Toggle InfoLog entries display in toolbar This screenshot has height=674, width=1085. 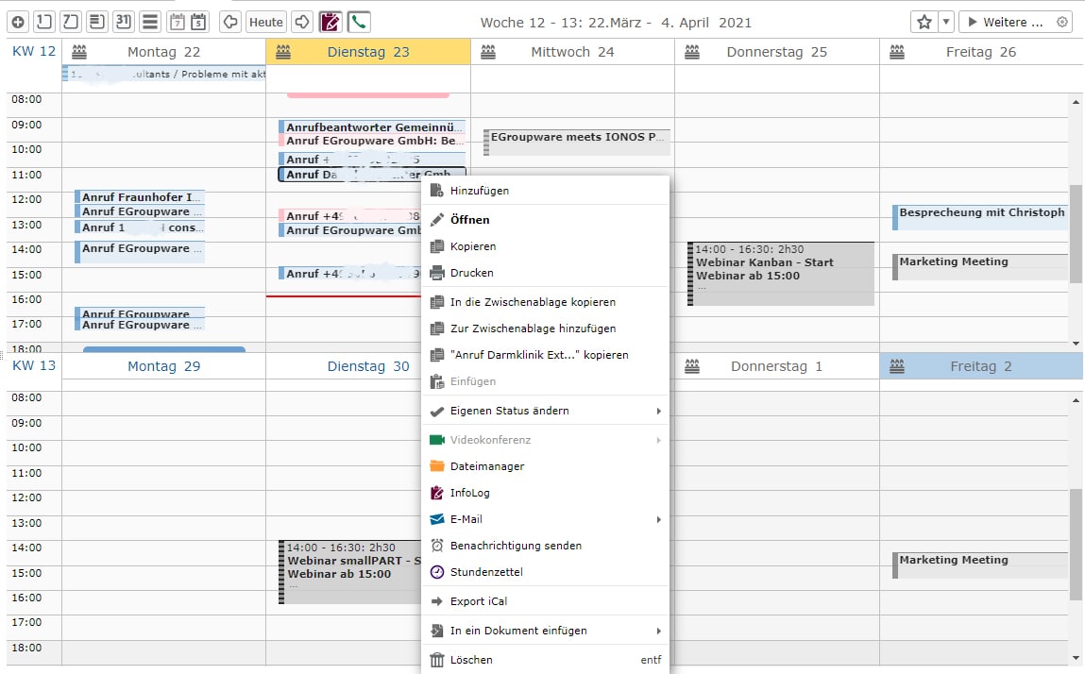click(x=331, y=22)
